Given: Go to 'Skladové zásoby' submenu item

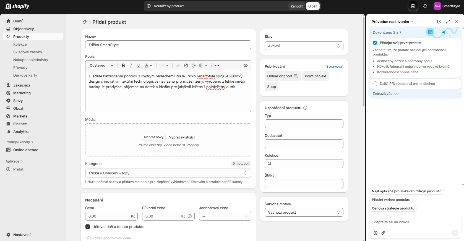Looking at the screenshot, I should 28,52.
